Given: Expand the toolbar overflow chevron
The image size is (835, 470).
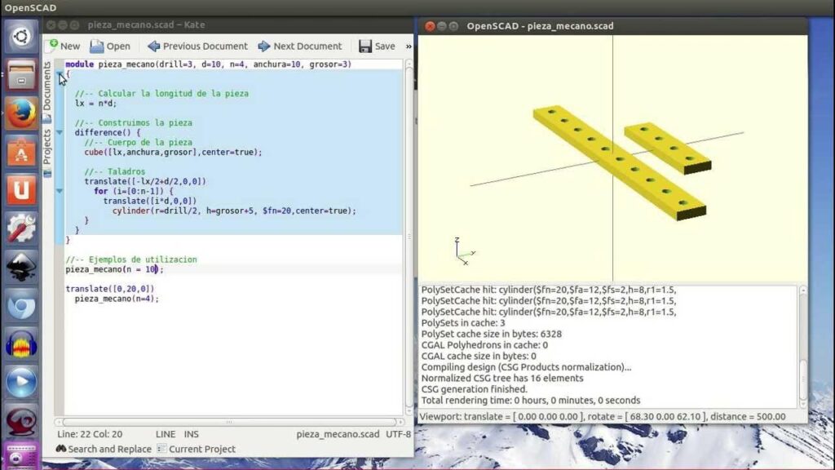Looking at the screenshot, I should pyautogui.click(x=409, y=47).
